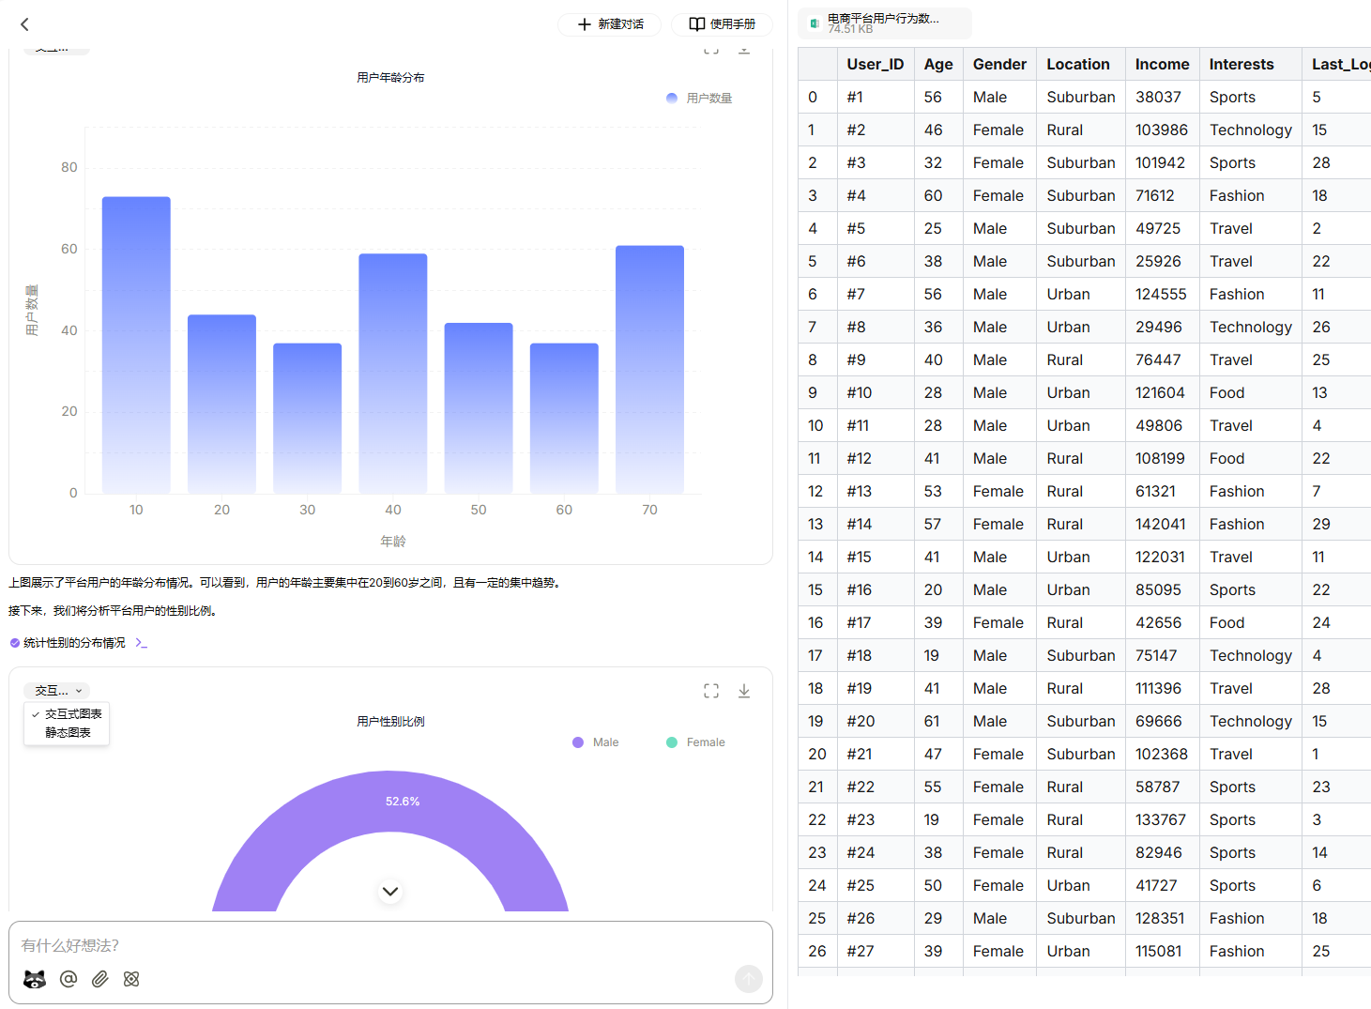Click the spreadsheet file icon beside 电商平台用户行为数
The height and width of the screenshot is (1009, 1371).
click(x=814, y=23)
